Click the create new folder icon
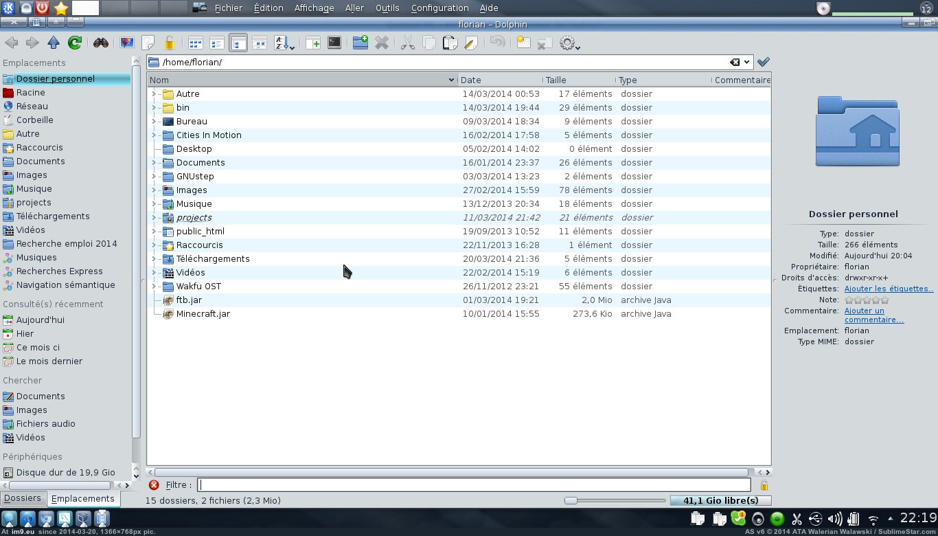938x536 pixels. (360, 43)
